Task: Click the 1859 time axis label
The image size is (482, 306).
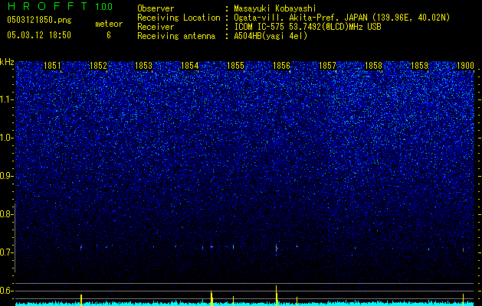Action: click(x=420, y=66)
